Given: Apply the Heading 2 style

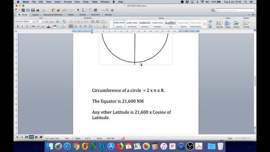Looking at the screenshot, I should click(x=157, y=24).
